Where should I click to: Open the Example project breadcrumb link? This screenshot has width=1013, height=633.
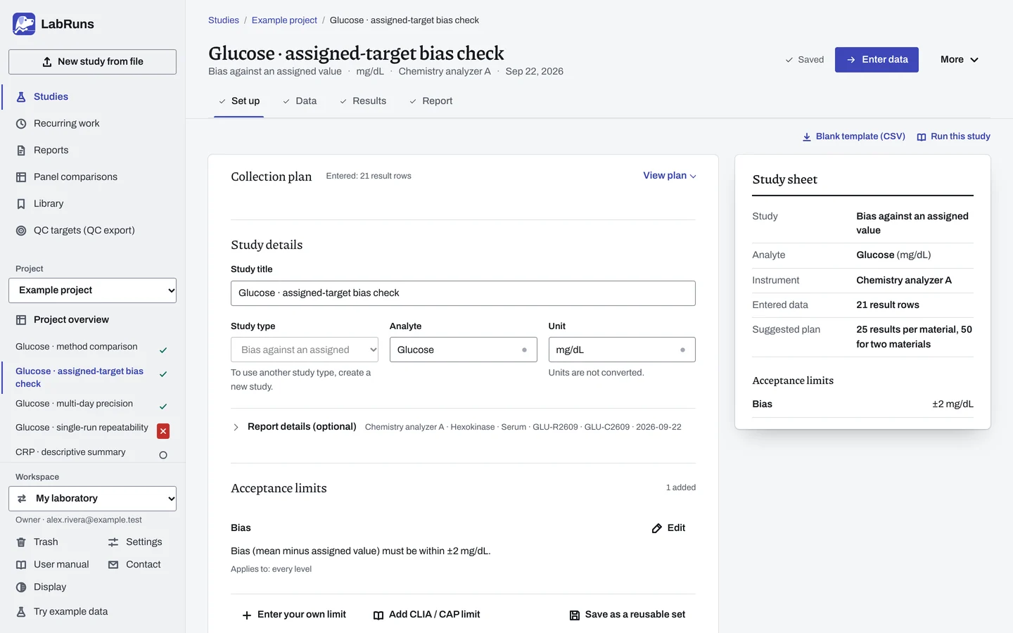(284, 20)
